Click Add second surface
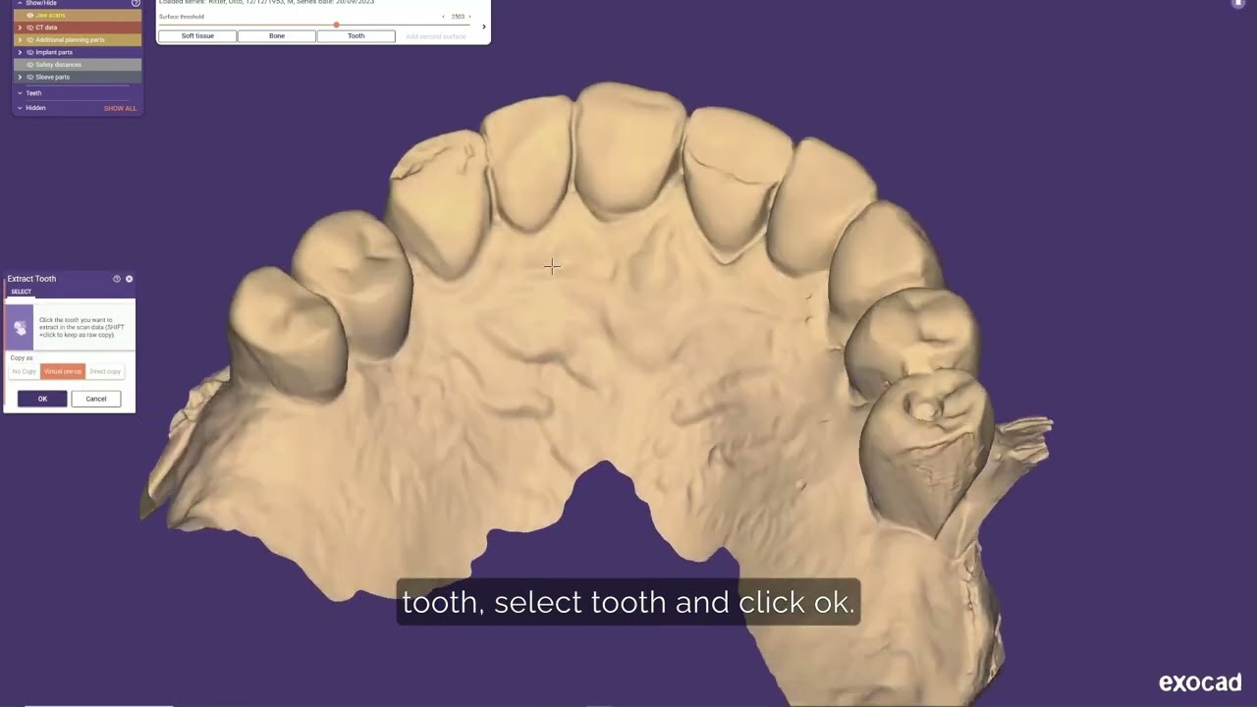Viewport: 1257px width, 707px height. click(436, 36)
